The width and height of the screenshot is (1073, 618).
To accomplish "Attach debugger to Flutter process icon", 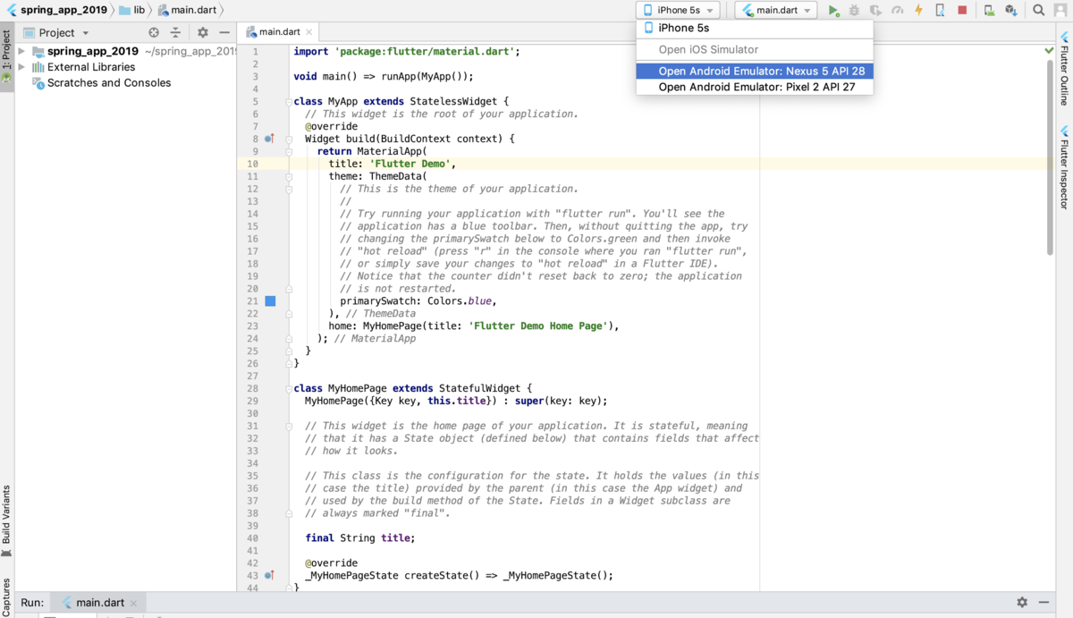I will tap(940, 11).
